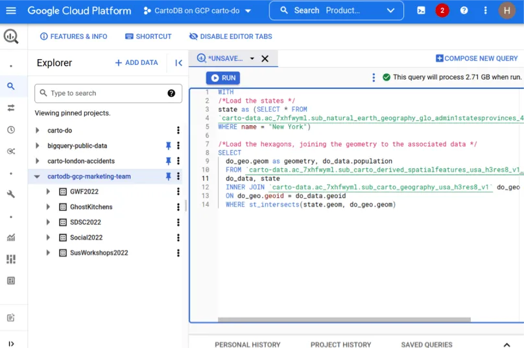Open the user account avatar H

coord(506,10)
